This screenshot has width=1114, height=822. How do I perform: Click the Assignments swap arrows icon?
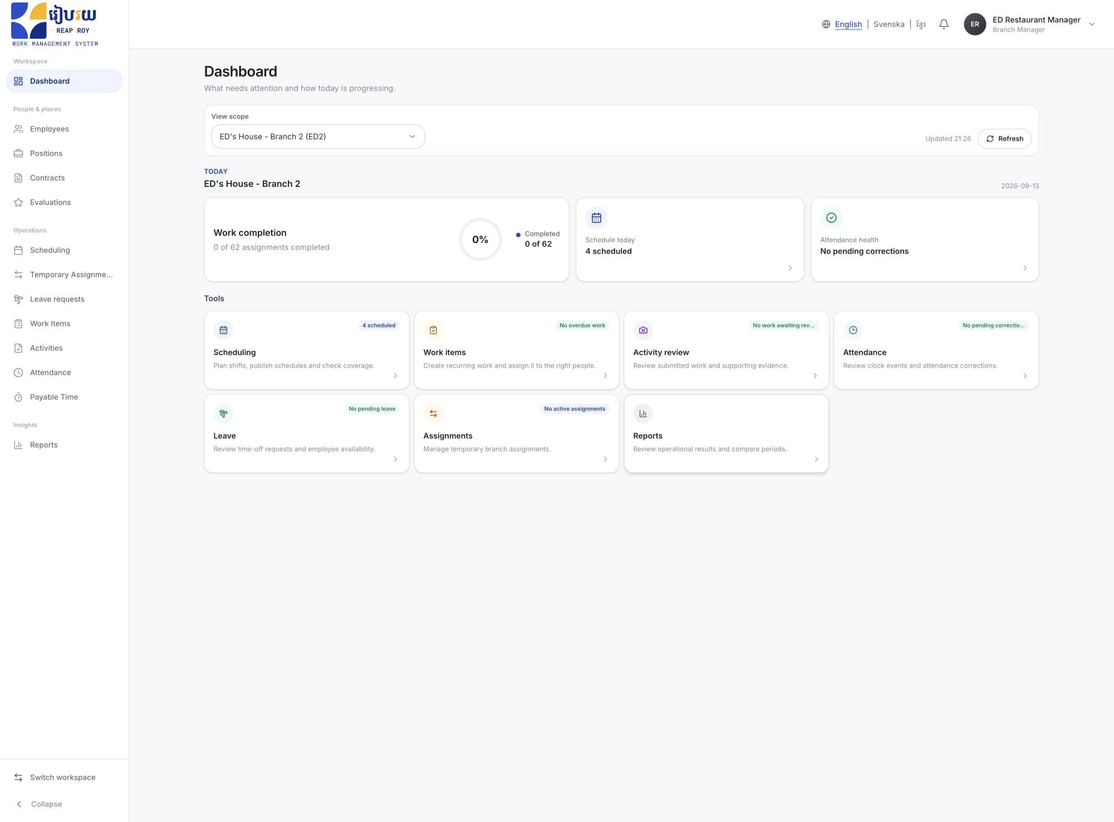[x=433, y=413]
